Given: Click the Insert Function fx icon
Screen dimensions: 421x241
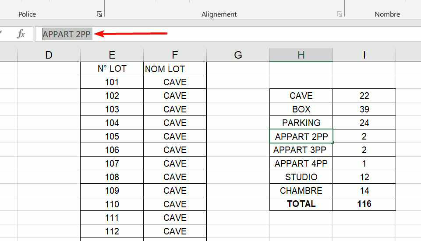Looking at the screenshot, I should [21, 34].
